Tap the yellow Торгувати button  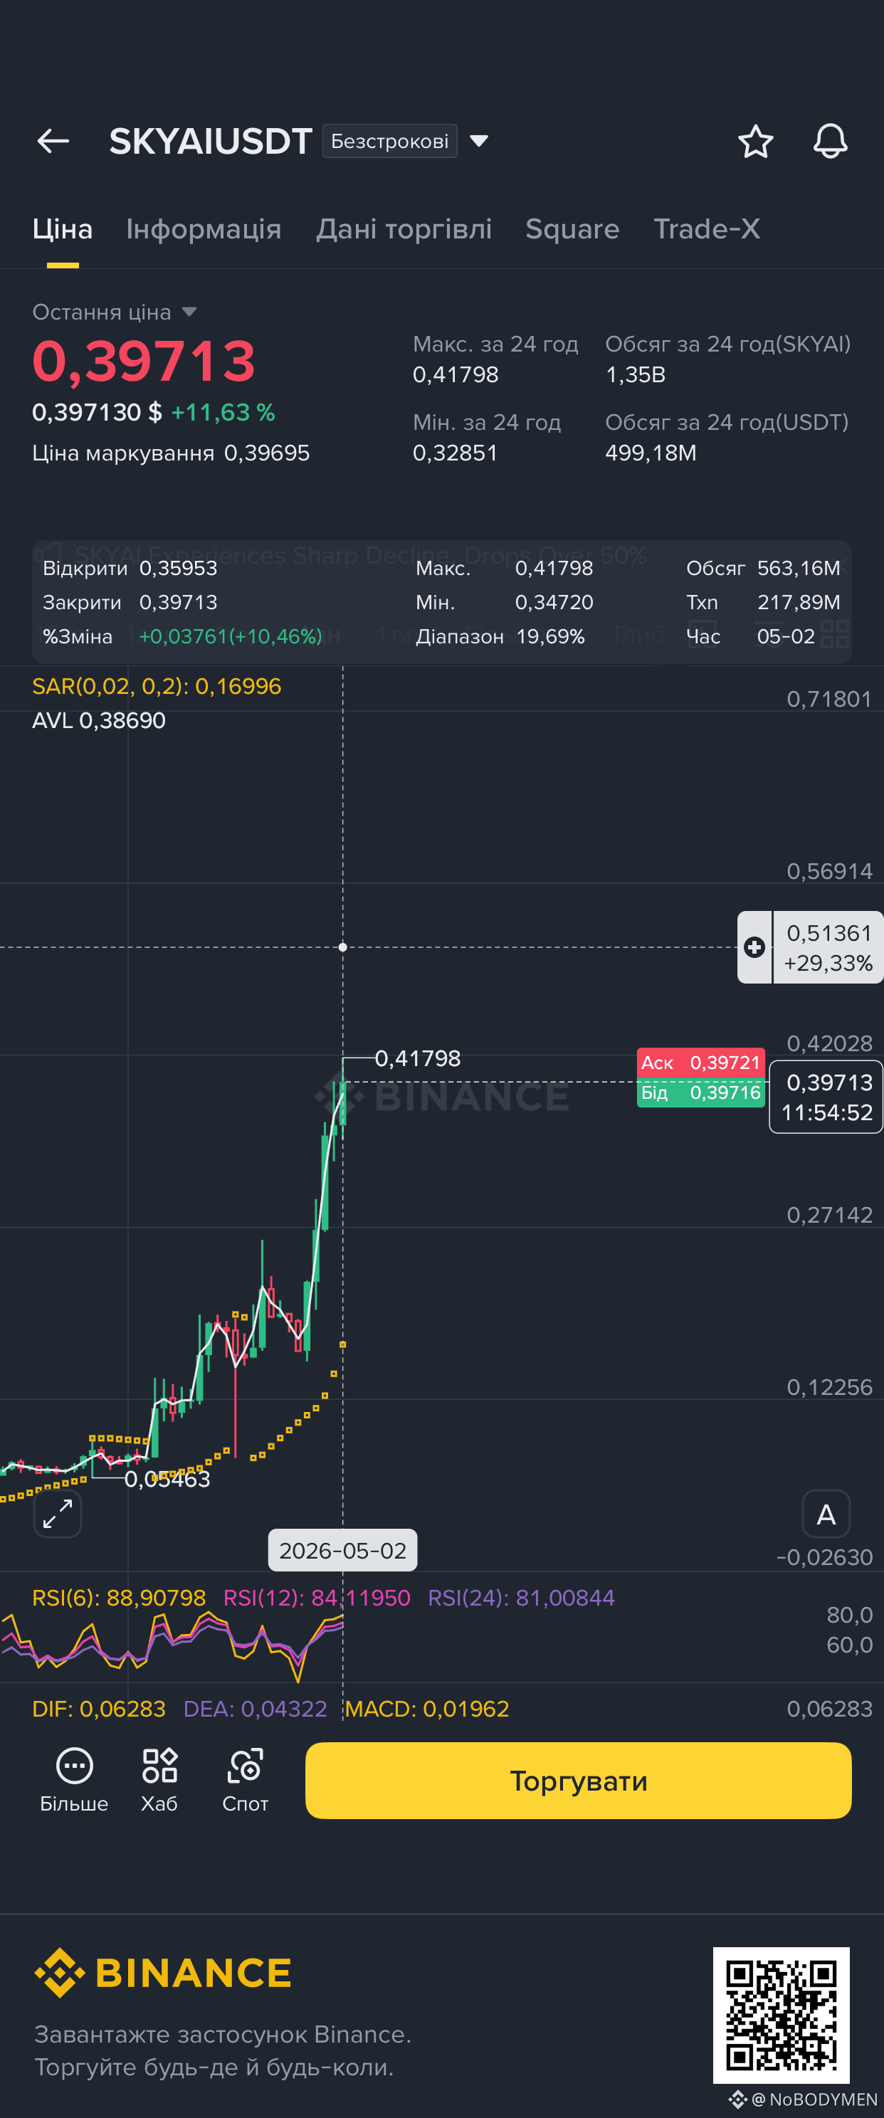click(578, 1781)
